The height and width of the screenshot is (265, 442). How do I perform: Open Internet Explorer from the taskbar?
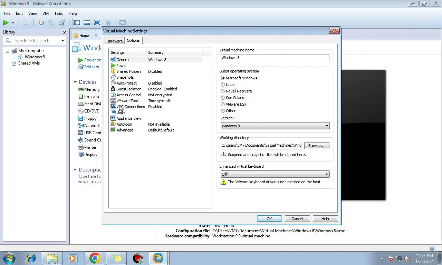[31, 258]
